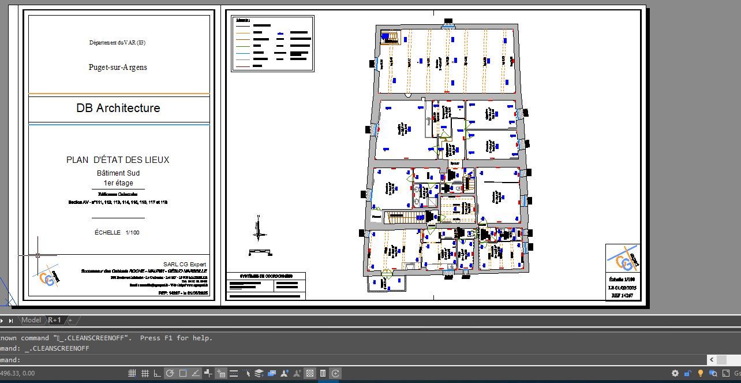Click the hardware acceleration magnifier icon
Viewport: 741px width, 383px height.
click(x=713, y=373)
